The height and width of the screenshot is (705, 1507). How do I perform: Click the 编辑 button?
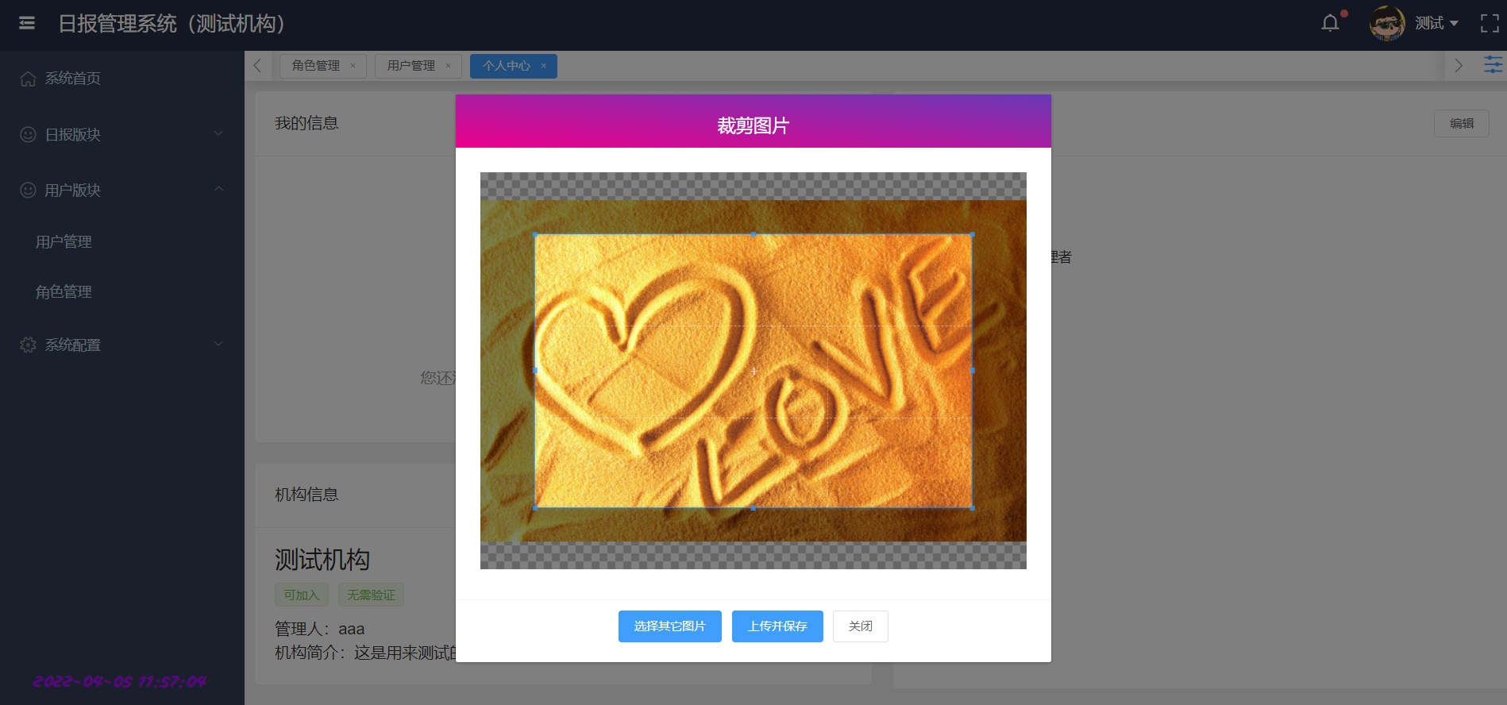[x=1462, y=123]
